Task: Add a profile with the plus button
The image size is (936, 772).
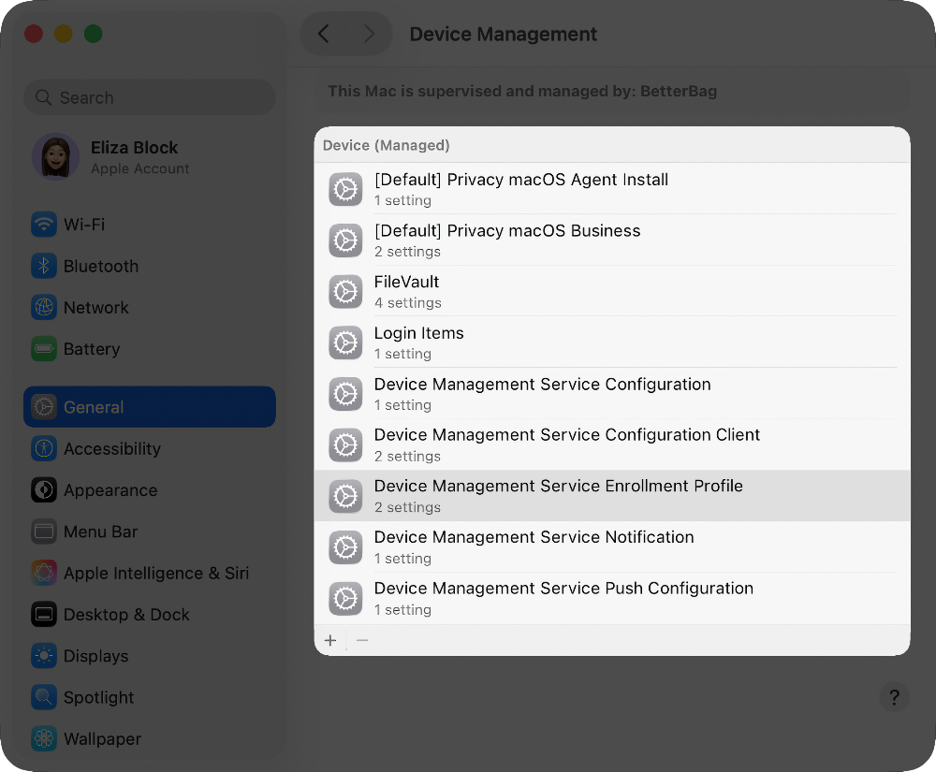Action: pyautogui.click(x=329, y=640)
